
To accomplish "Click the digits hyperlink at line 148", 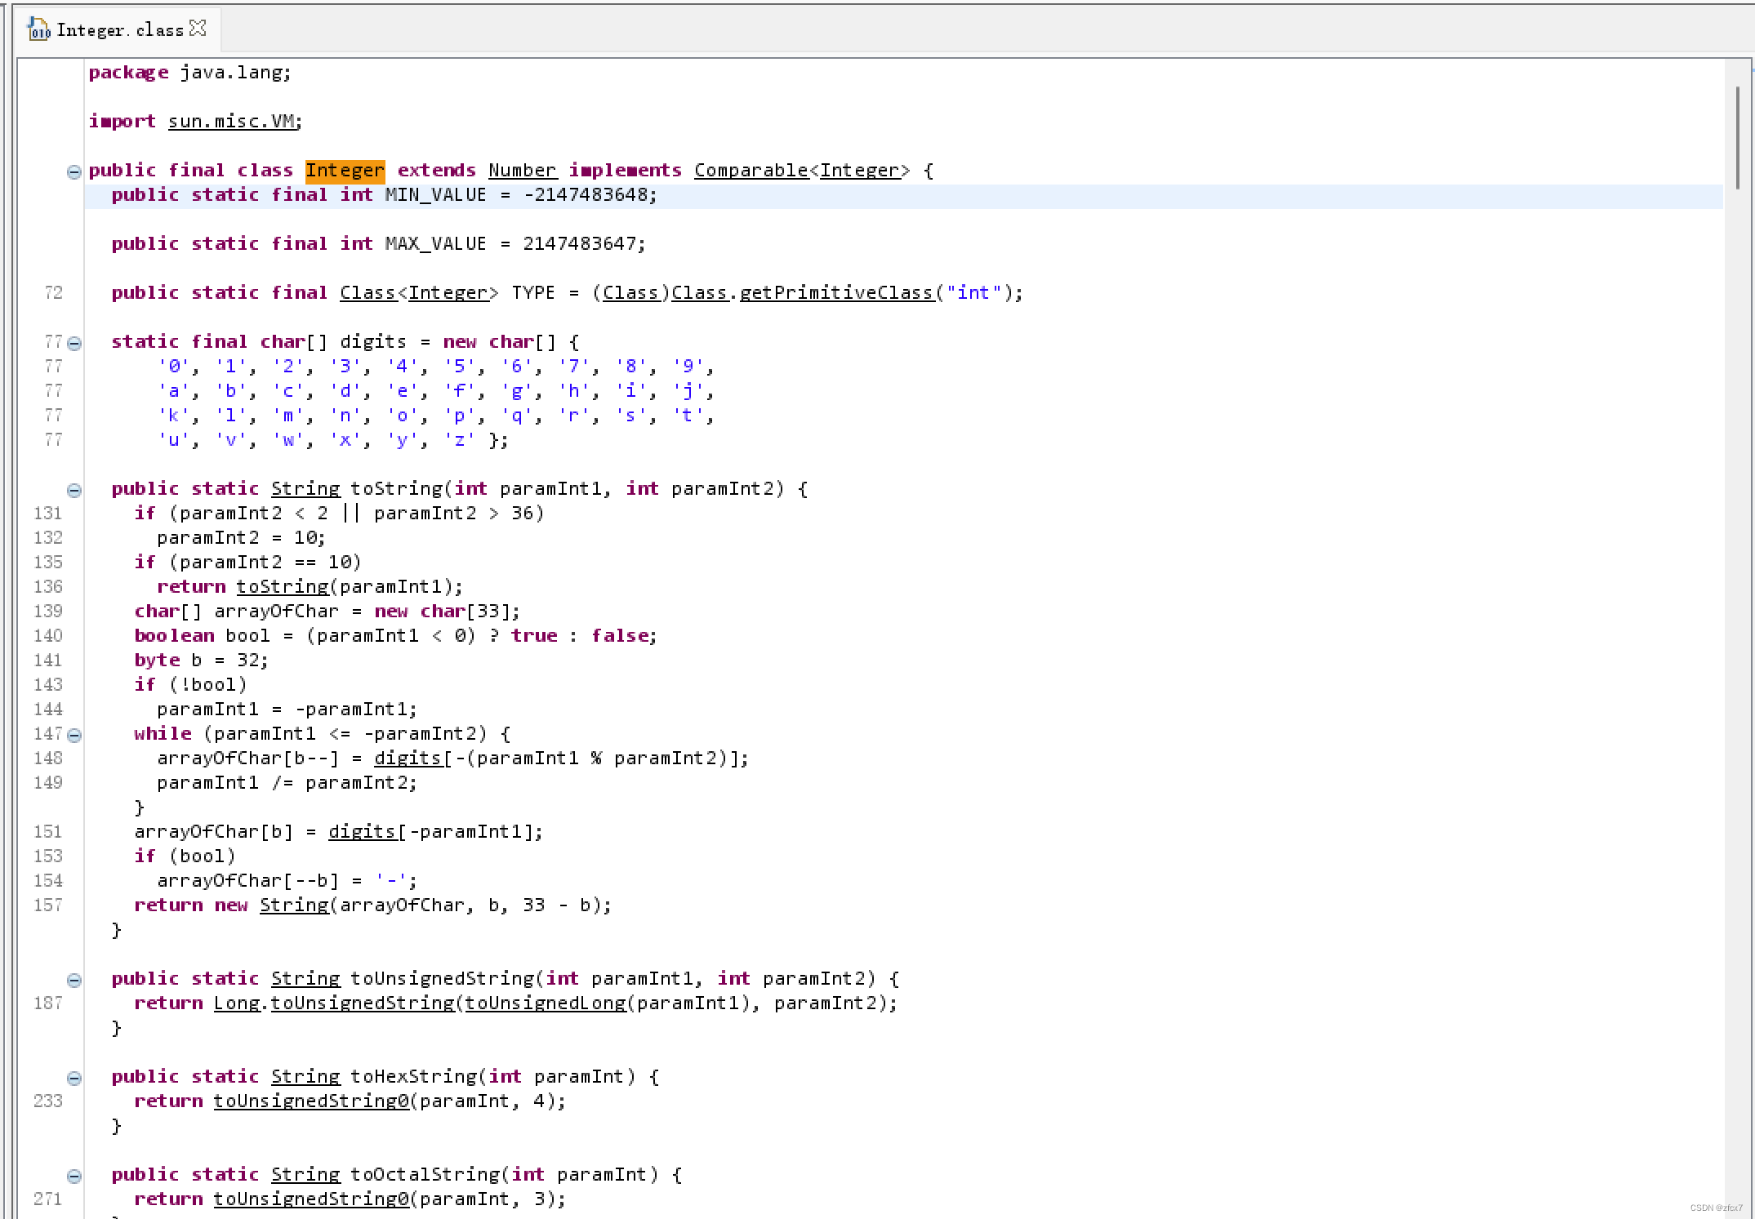I will point(408,758).
